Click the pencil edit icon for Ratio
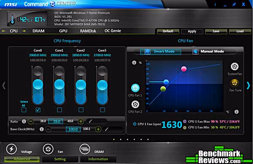Viewport: 253px width, 164px height. tap(91, 121)
